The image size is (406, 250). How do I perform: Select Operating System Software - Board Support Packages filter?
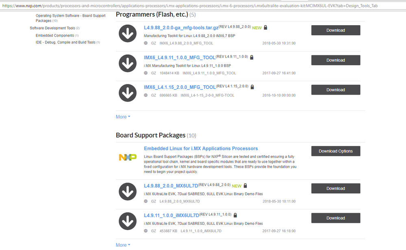70,18
